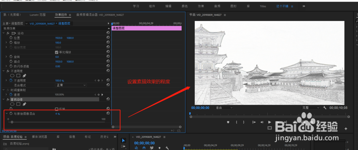The width and height of the screenshot is (358, 150).
Task: Mark In point in Program monitor
Action: tap(237, 122)
